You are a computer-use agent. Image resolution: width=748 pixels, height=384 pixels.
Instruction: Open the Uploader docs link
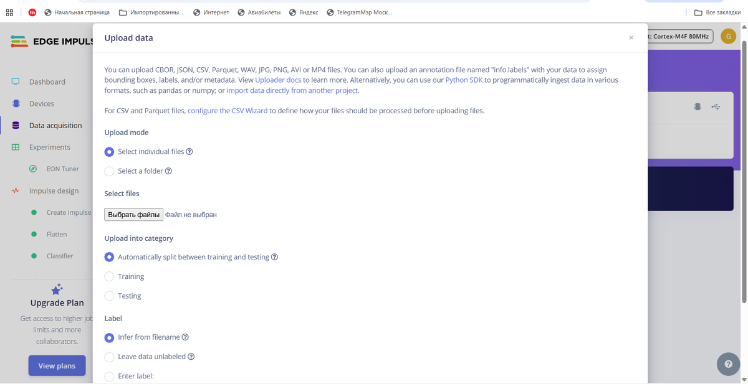tap(278, 80)
